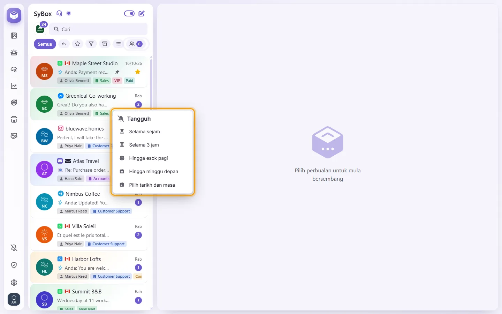Open the settings gear in left sidebar
This screenshot has height=314, width=502.
coord(14,283)
